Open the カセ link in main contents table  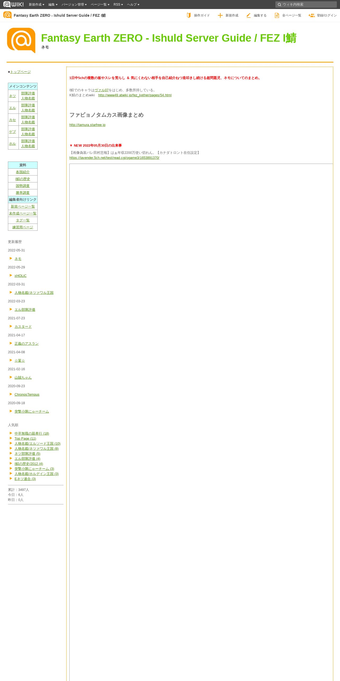[x=12, y=120]
